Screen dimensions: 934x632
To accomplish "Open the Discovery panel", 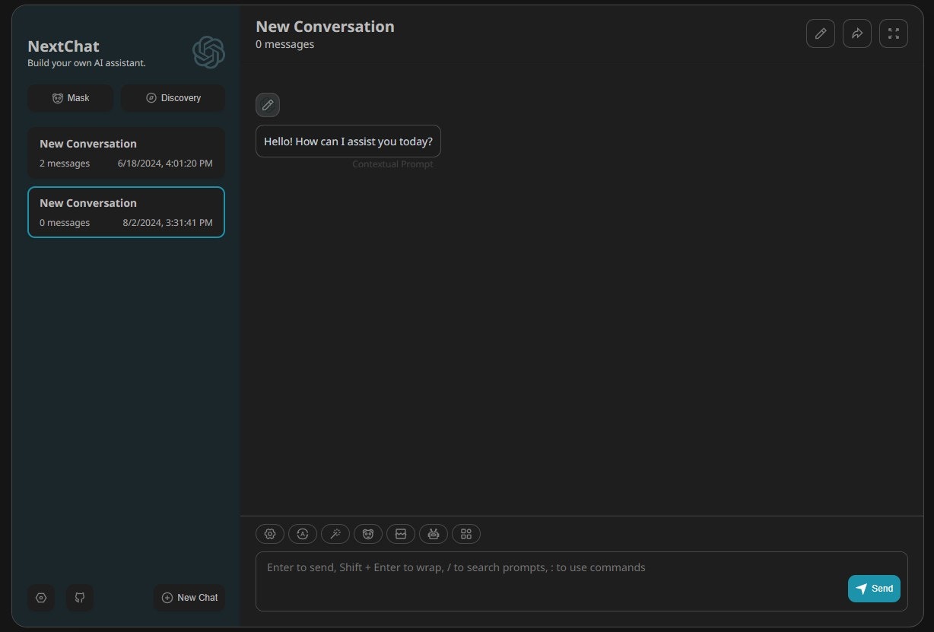I will 173,97.
